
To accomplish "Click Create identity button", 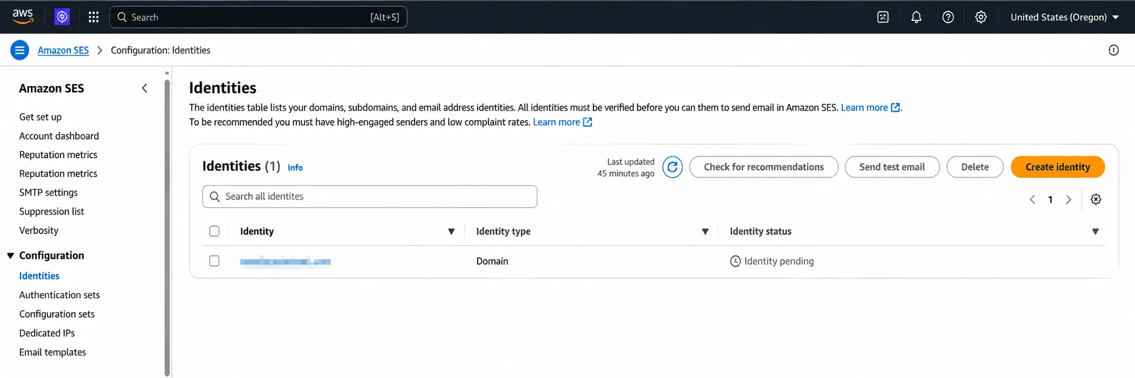I will [x=1058, y=167].
